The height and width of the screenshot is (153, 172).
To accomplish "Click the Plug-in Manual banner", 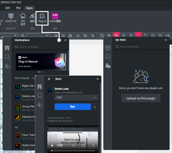I will click(41, 62).
